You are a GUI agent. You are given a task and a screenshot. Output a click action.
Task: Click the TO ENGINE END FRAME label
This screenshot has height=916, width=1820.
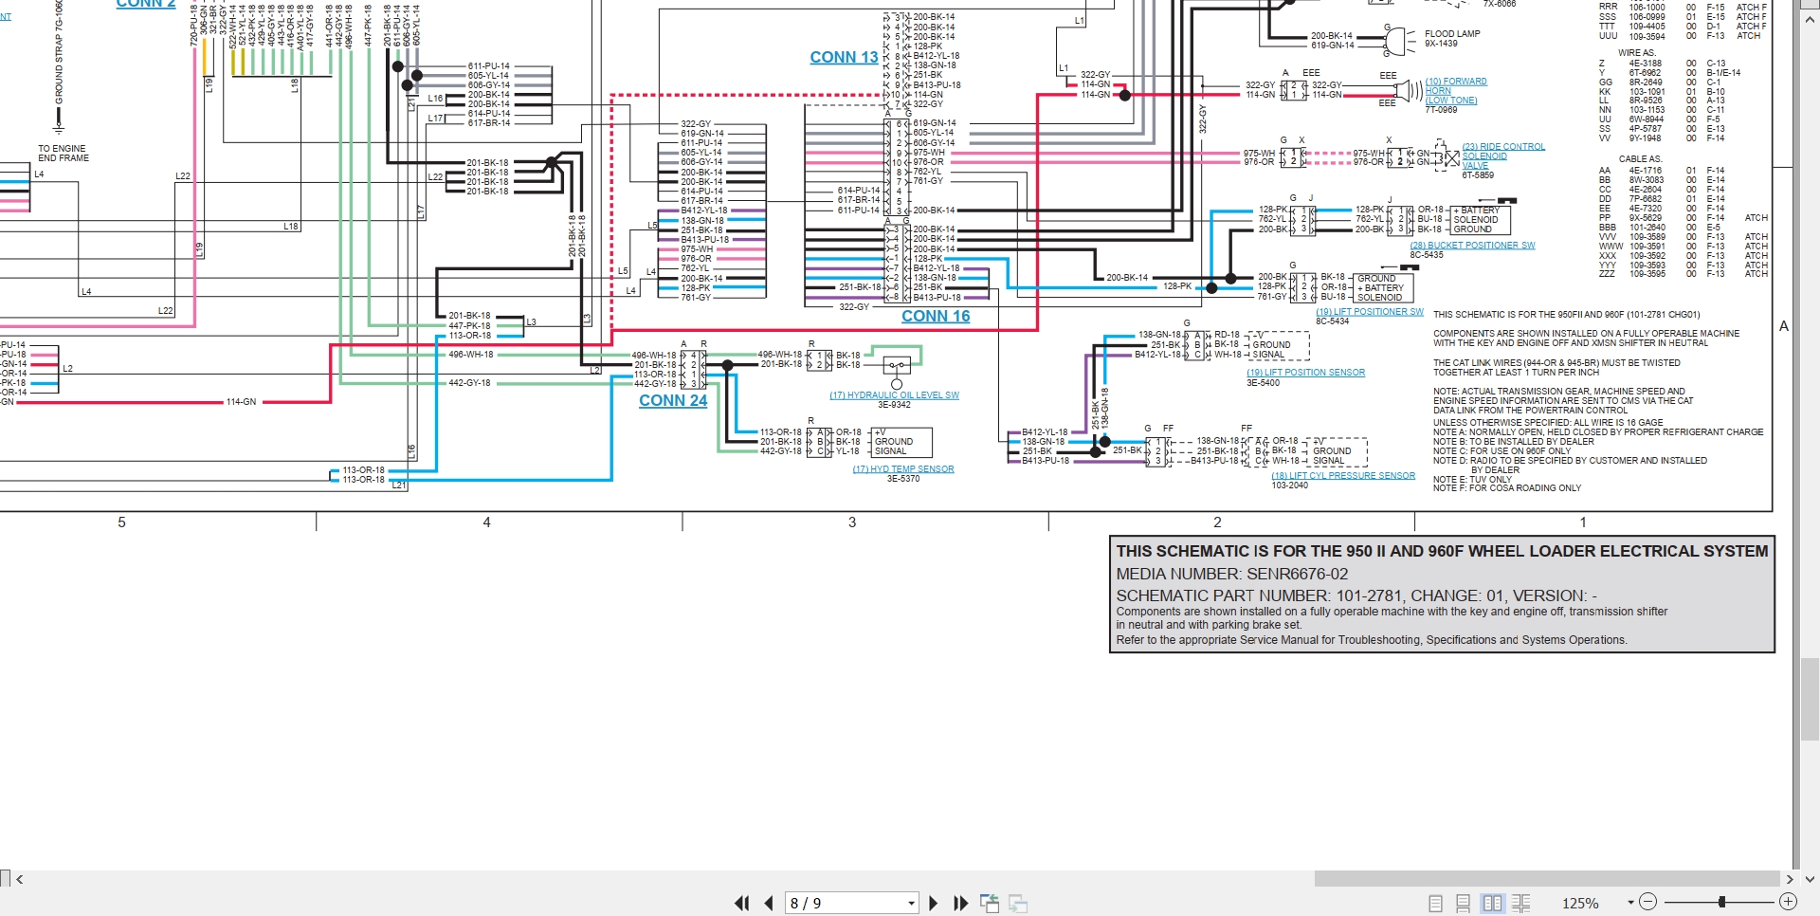pyautogui.click(x=64, y=154)
